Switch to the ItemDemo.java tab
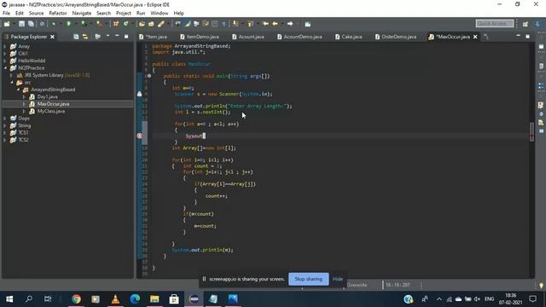 click(200, 37)
